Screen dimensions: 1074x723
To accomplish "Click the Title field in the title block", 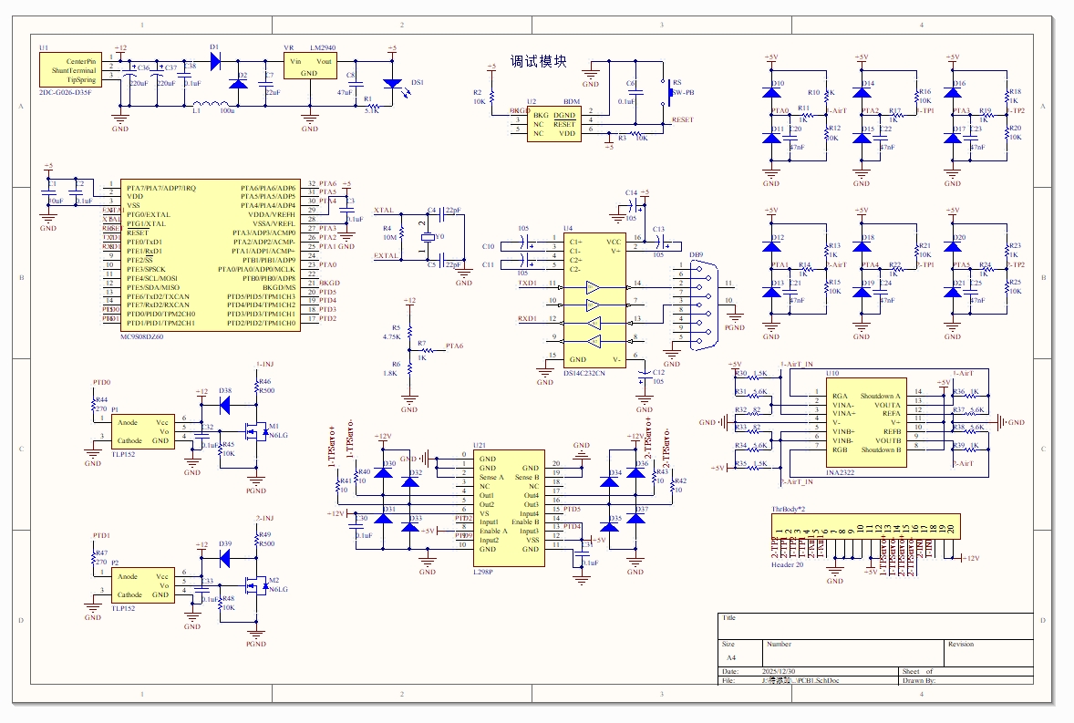I will click(729, 618).
